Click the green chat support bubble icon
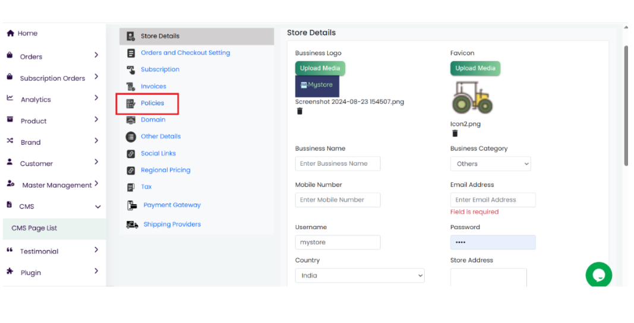 coord(598,275)
